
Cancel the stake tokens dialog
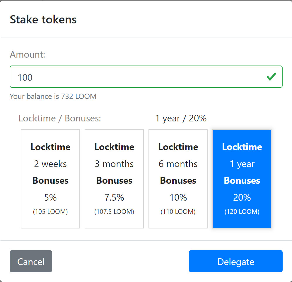31,261
